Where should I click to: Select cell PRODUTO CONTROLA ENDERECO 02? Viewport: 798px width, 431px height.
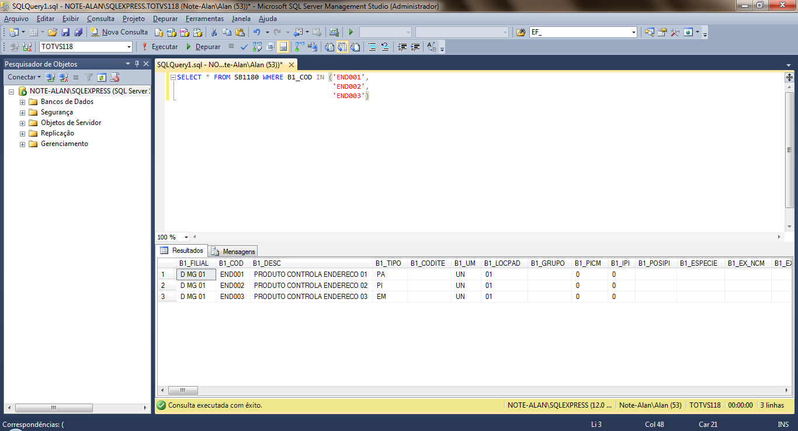(312, 286)
